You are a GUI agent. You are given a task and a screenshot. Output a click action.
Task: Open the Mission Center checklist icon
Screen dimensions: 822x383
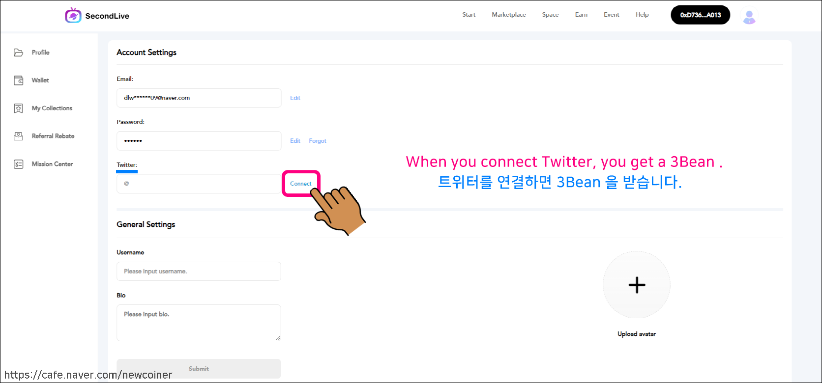click(x=19, y=164)
